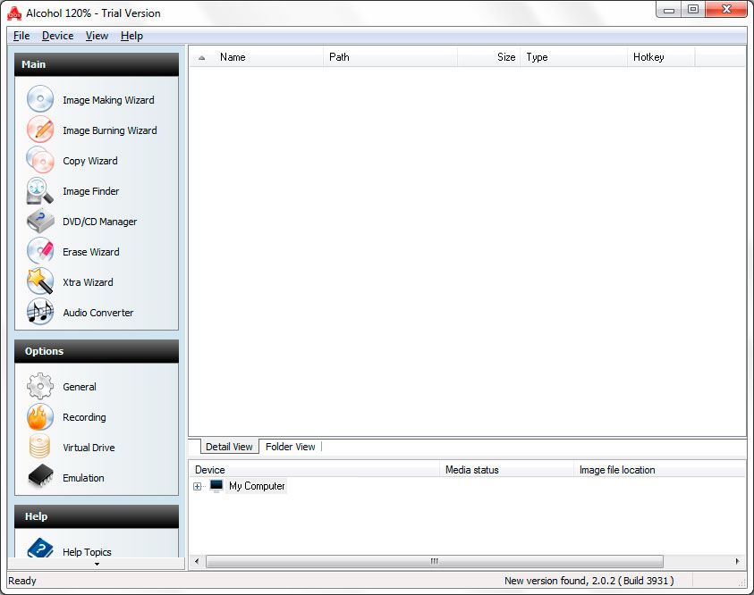
Task: Switch to the Folder View tab
Action: [x=290, y=447]
